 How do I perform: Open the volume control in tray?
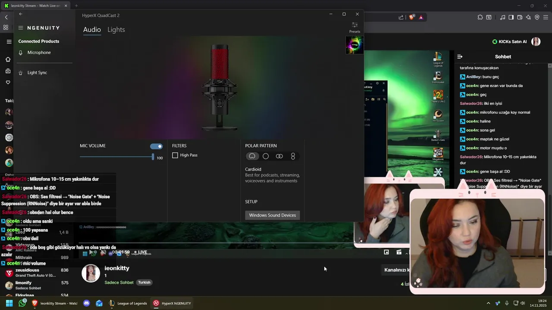pos(523,303)
